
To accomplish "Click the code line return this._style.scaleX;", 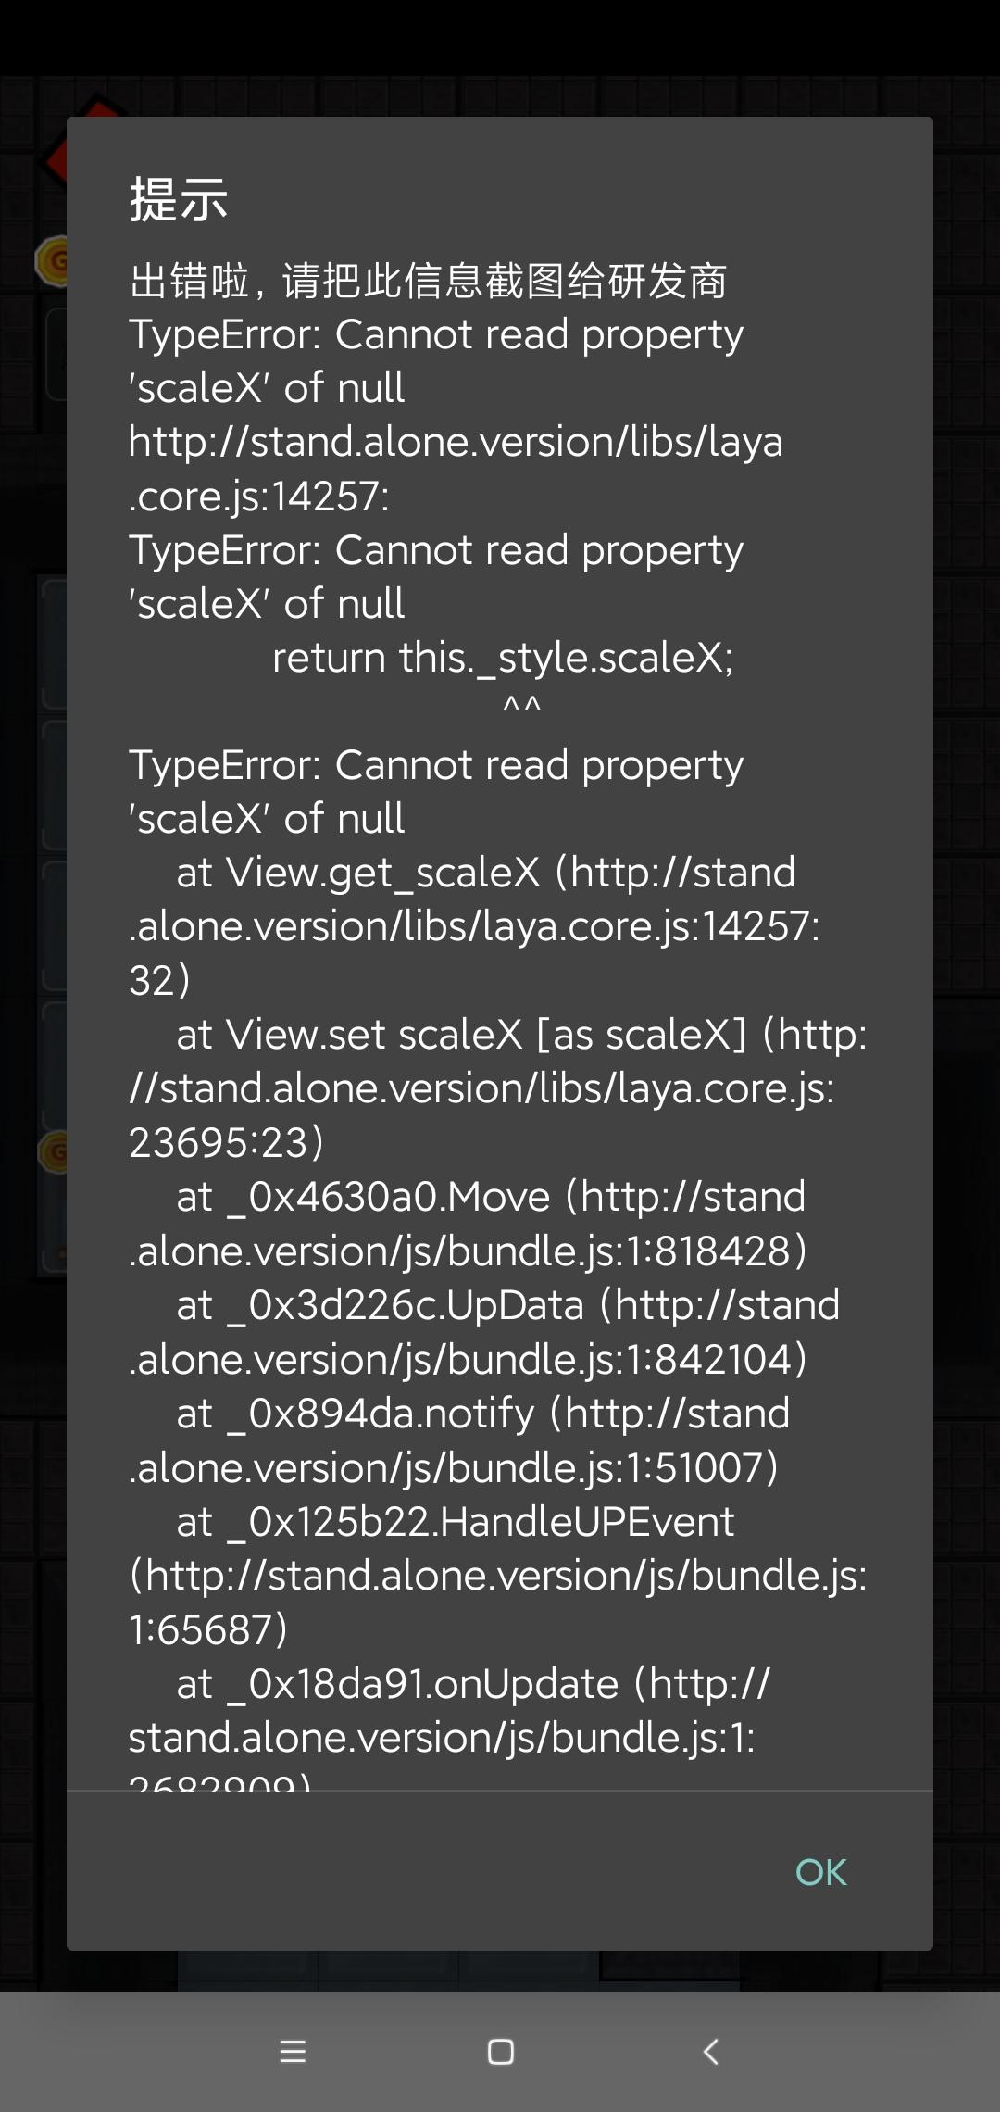I will [503, 658].
